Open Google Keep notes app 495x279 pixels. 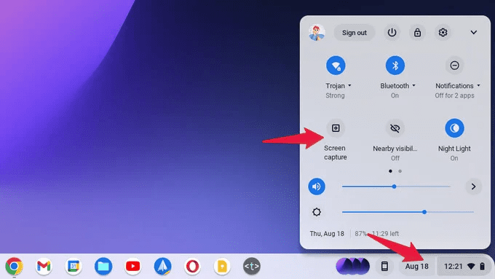click(x=222, y=266)
